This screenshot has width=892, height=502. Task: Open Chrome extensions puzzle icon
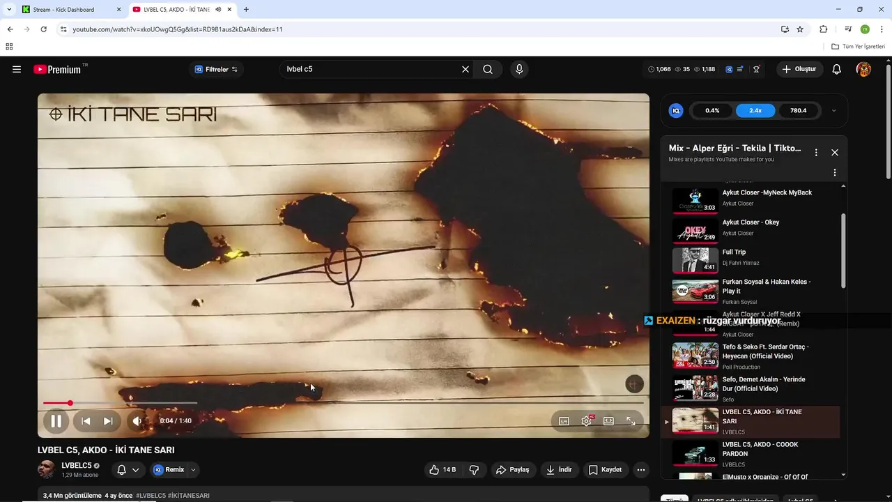coord(824,29)
